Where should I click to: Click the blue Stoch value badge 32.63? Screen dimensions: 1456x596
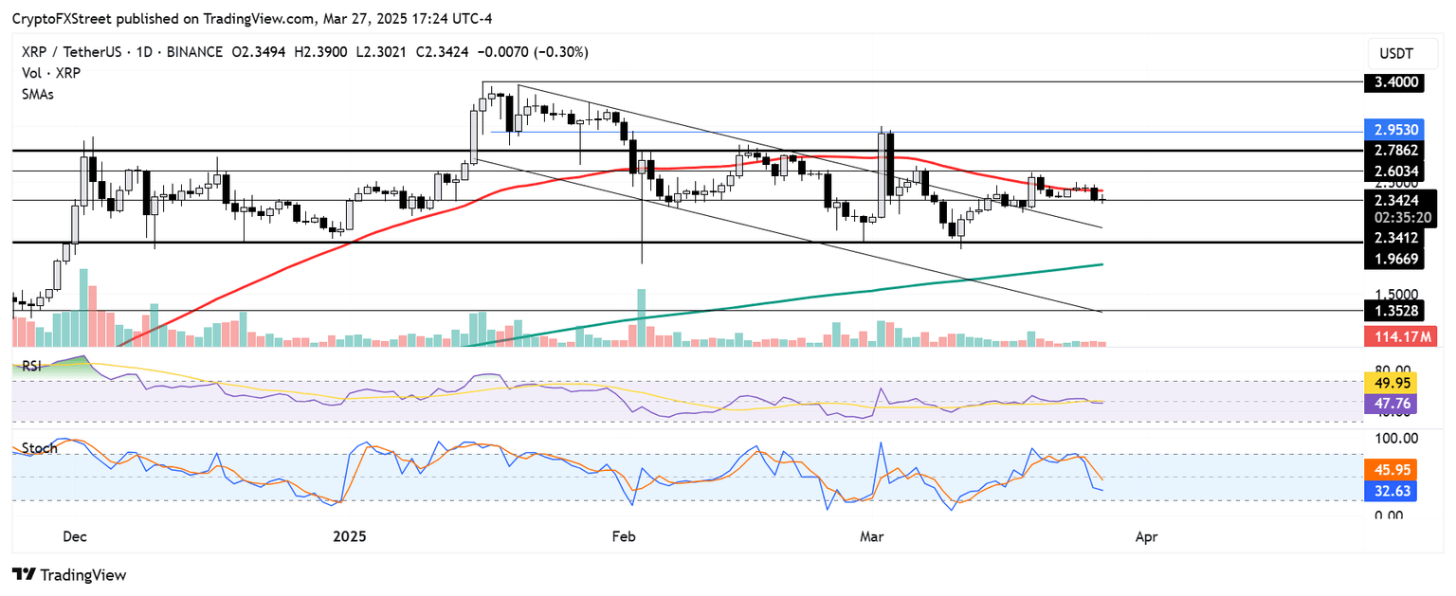(x=1393, y=489)
